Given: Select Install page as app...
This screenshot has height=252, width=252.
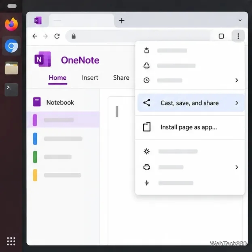Looking at the screenshot, I should [x=190, y=127].
